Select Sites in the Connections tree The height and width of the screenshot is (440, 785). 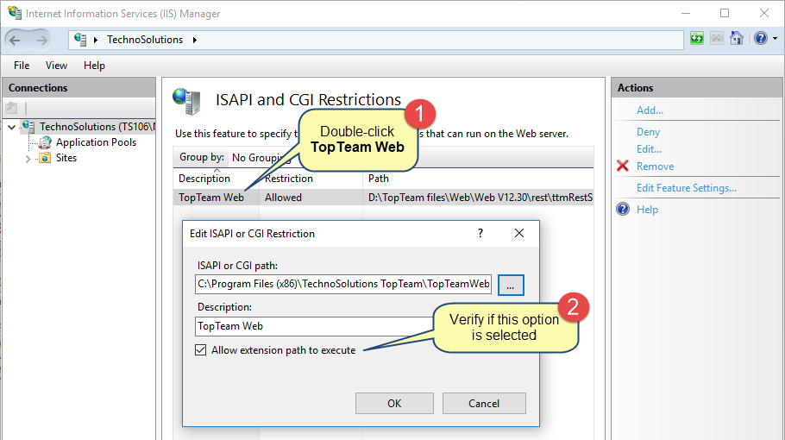point(66,158)
